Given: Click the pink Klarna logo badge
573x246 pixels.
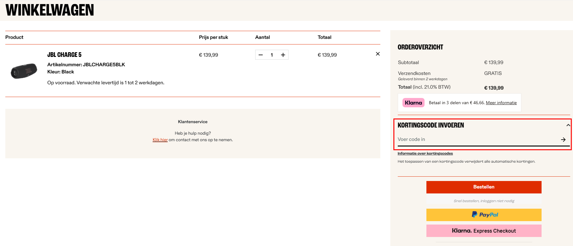Looking at the screenshot, I should point(413,103).
